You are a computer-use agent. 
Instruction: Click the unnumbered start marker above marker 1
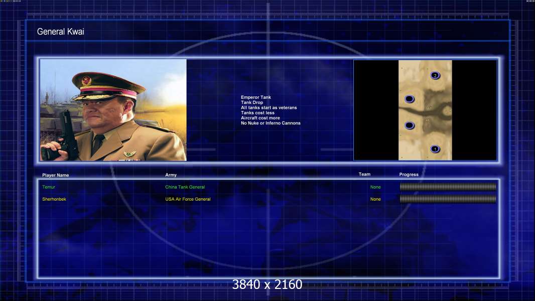[x=410, y=125]
